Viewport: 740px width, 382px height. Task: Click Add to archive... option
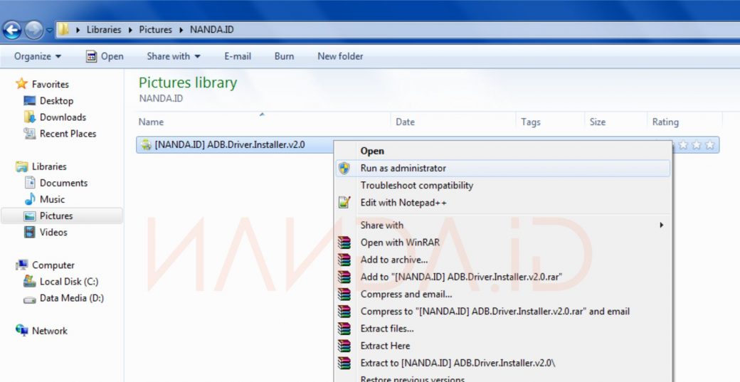point(394,260)
